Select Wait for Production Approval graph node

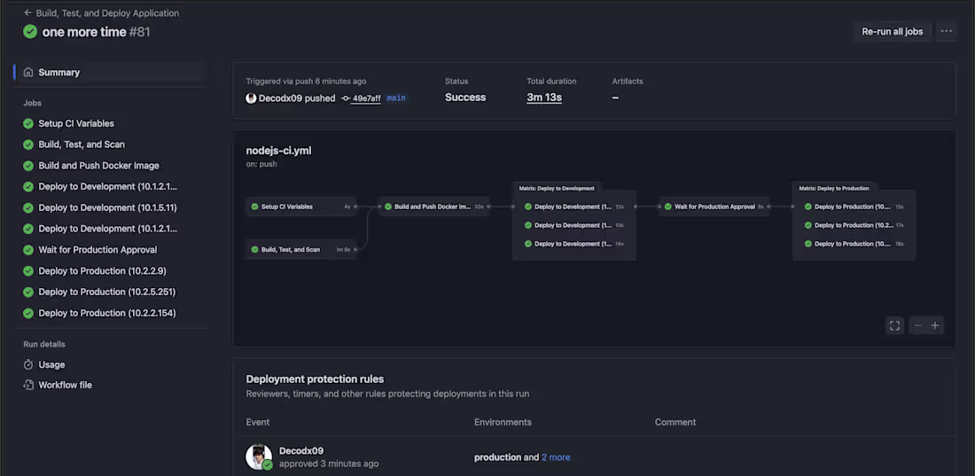[x=714, y=207]
